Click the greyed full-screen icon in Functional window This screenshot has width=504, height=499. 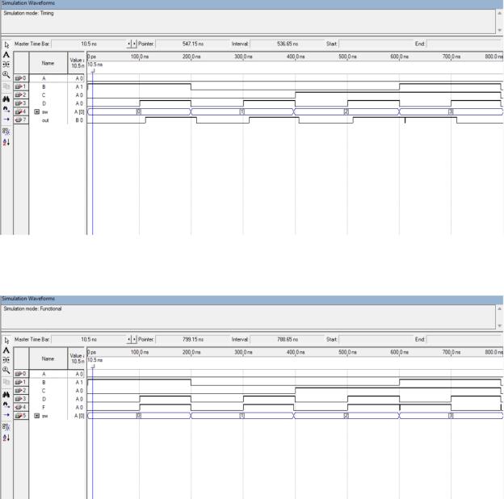[6, 382]
